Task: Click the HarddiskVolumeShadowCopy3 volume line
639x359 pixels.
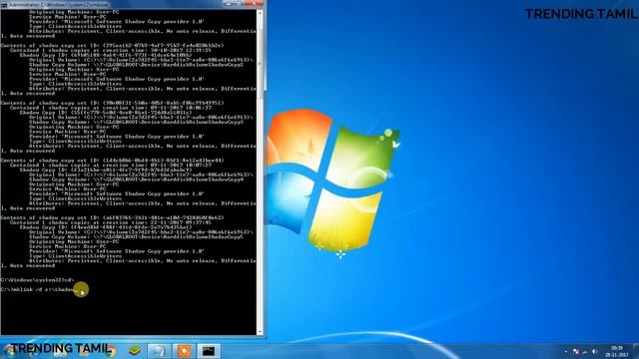Action: pos(136,122)
